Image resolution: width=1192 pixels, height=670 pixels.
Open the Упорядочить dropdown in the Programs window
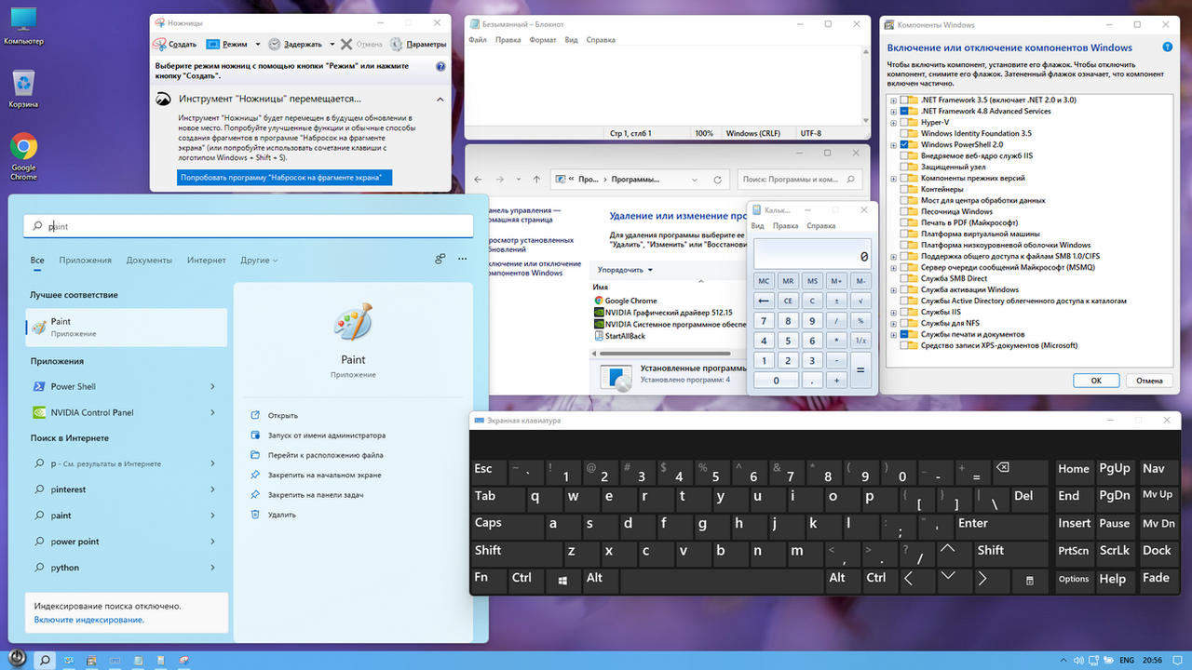(625, 270)
